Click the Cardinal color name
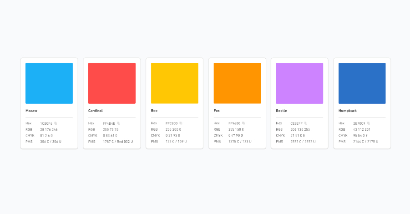410x214 pixels. [x=96, y=111]
